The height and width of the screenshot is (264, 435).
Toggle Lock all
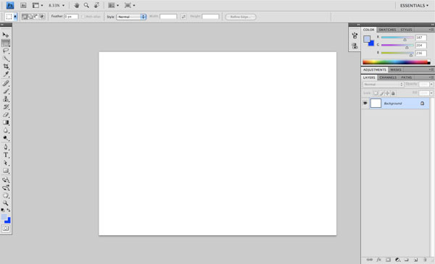(x=393, y=93)
